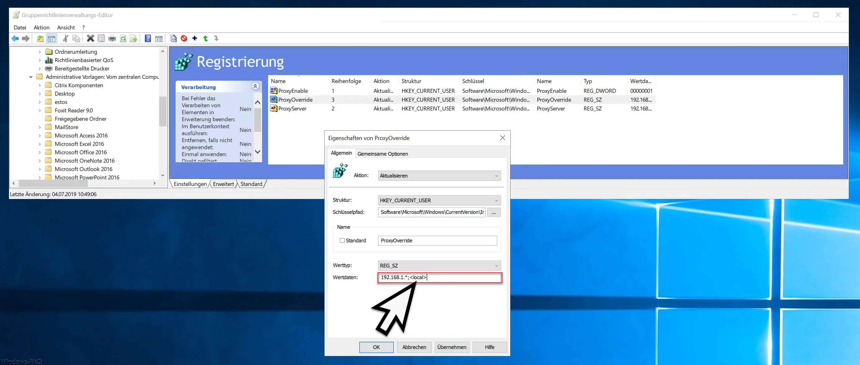Click the blue Back arrow in toolbar

click(15, 38)
